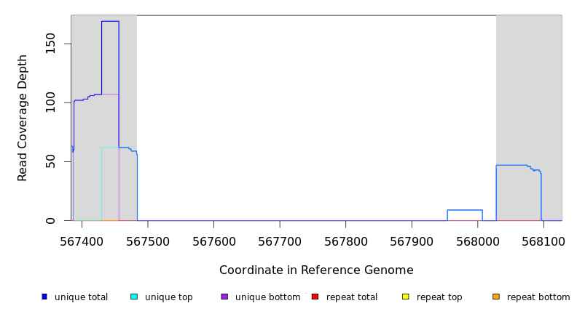Select the 'unique total' legend label
Image resolution: width=577 pixels, height=314 pixels.
click(81, 297)
